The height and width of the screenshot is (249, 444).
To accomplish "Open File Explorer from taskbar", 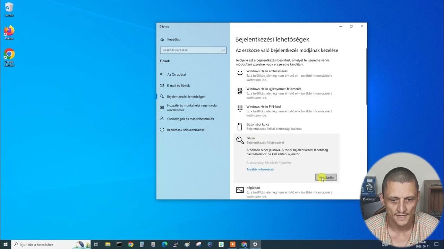I will pyautogui.click(x=108, y=244).
